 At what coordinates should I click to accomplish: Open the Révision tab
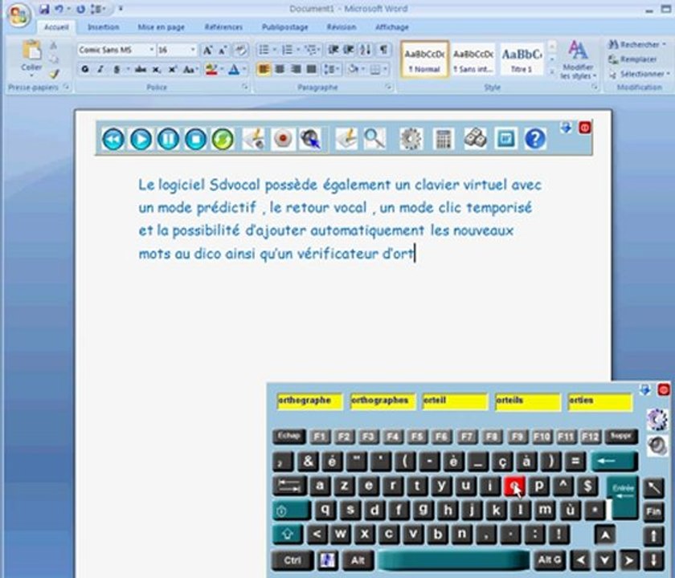coord(341,27)
